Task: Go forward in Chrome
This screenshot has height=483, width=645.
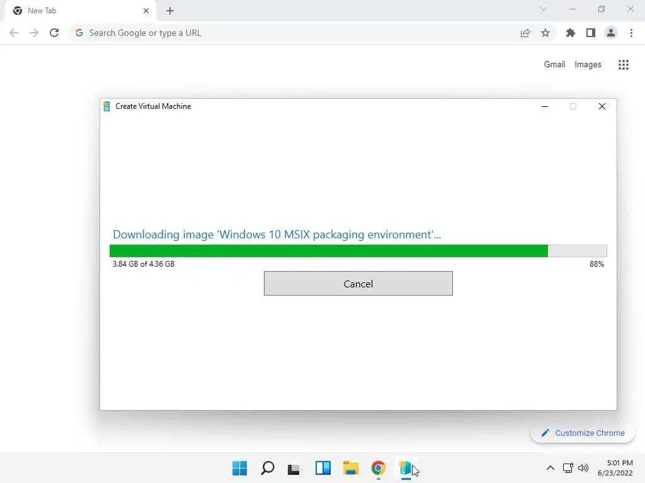Action: click(x=34, y=33)
